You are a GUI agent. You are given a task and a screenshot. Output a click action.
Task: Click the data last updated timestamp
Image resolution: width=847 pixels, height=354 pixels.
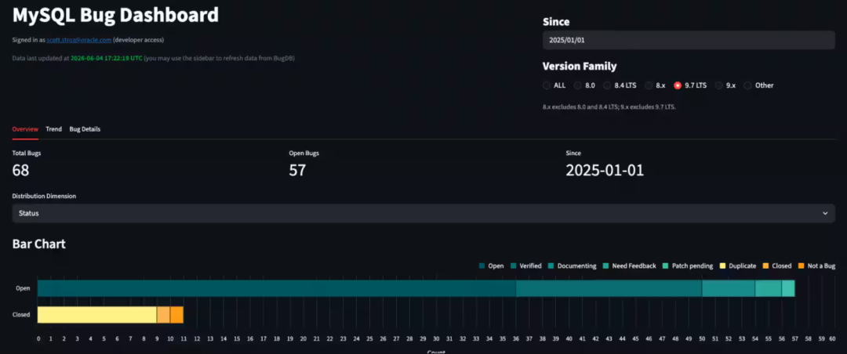(107, 58)
